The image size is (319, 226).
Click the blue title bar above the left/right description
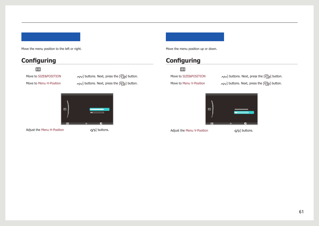[x=51, y=37]
